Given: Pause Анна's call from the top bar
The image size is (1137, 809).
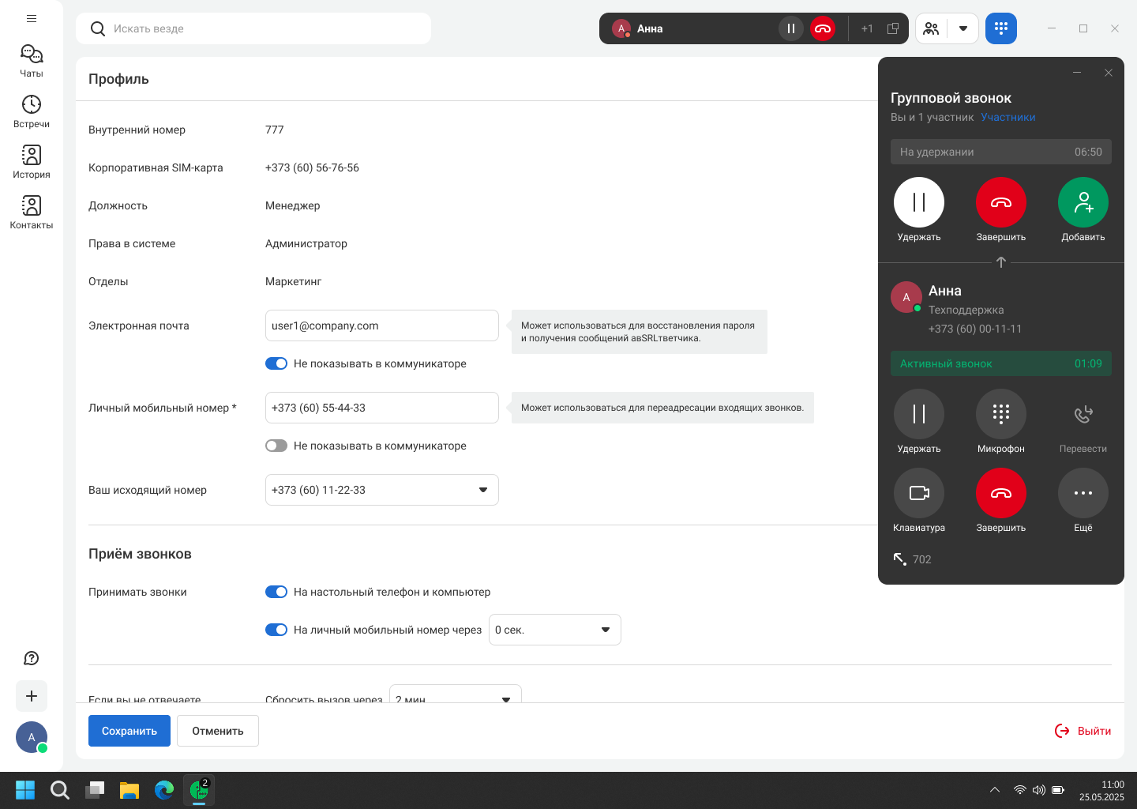Looking at the screenshot, I should [790, 28].
